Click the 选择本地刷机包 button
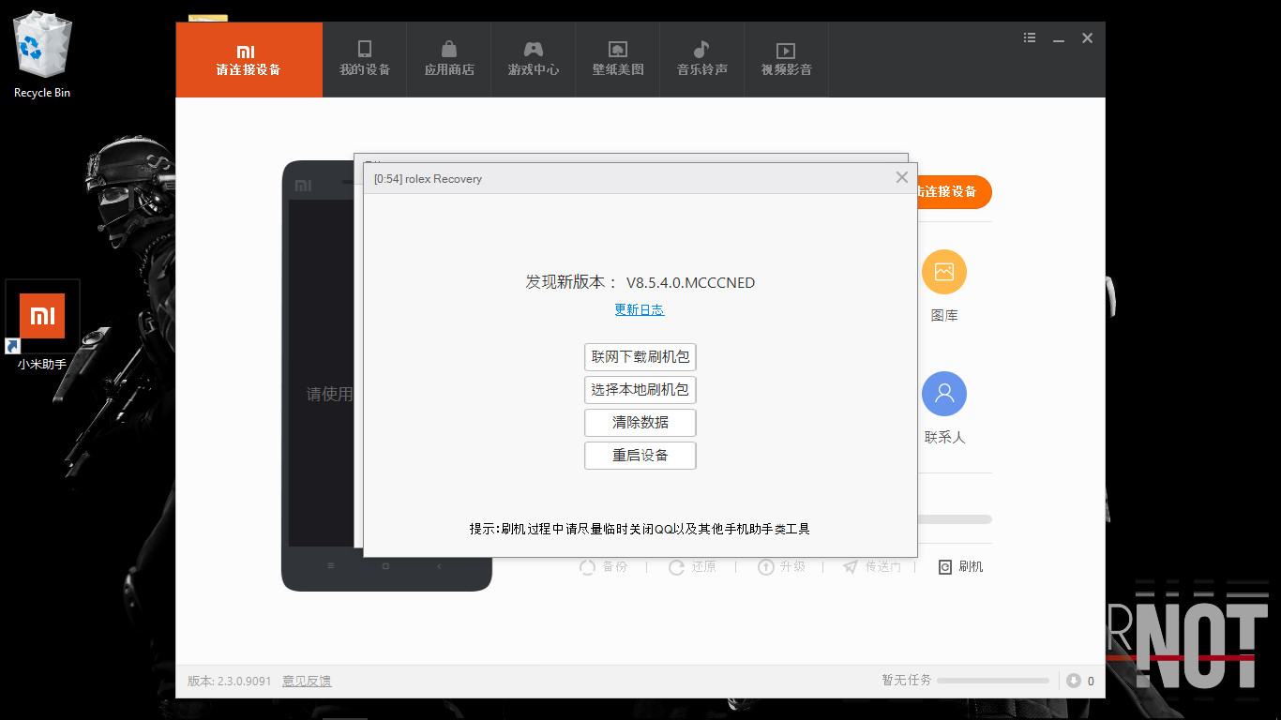1281x720 pixels. 640,390
